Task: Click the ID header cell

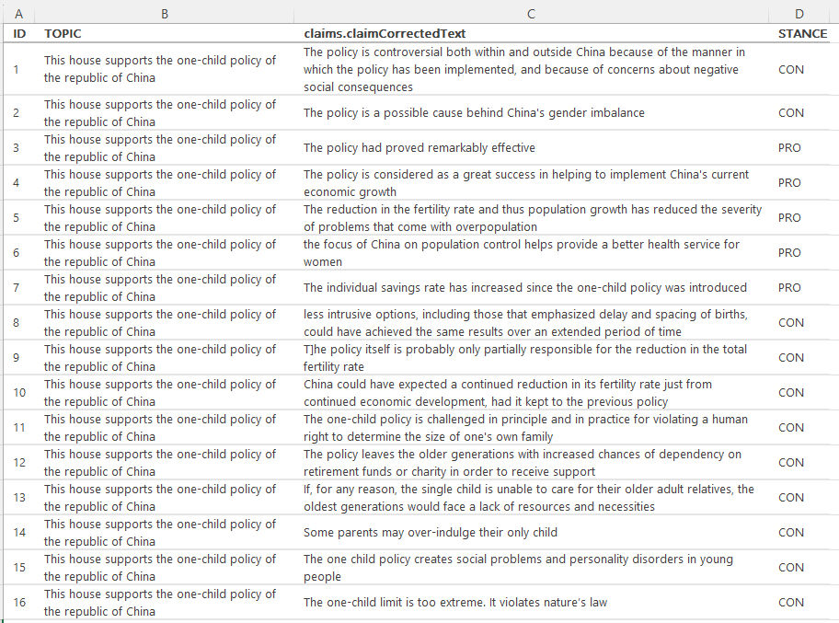Action: (18, 33)
